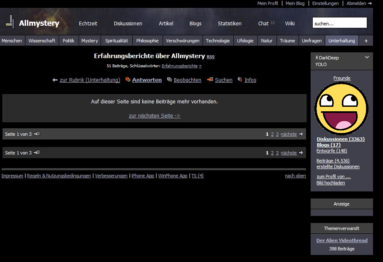Screen dimensions: 383x262
Task: Go to page 2 in upper pagination
Action: [x=272, y=134]
